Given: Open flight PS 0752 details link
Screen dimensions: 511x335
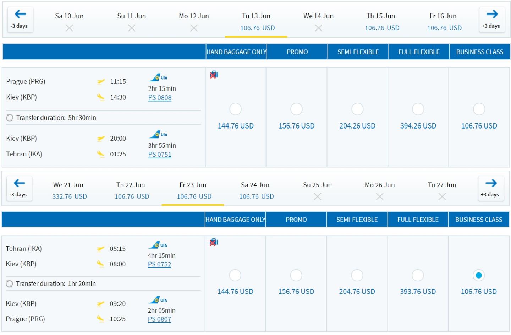Looking at the screenshot, I should pos(159,264).
